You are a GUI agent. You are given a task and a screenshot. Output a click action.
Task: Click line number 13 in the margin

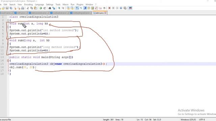pos(2,57)
